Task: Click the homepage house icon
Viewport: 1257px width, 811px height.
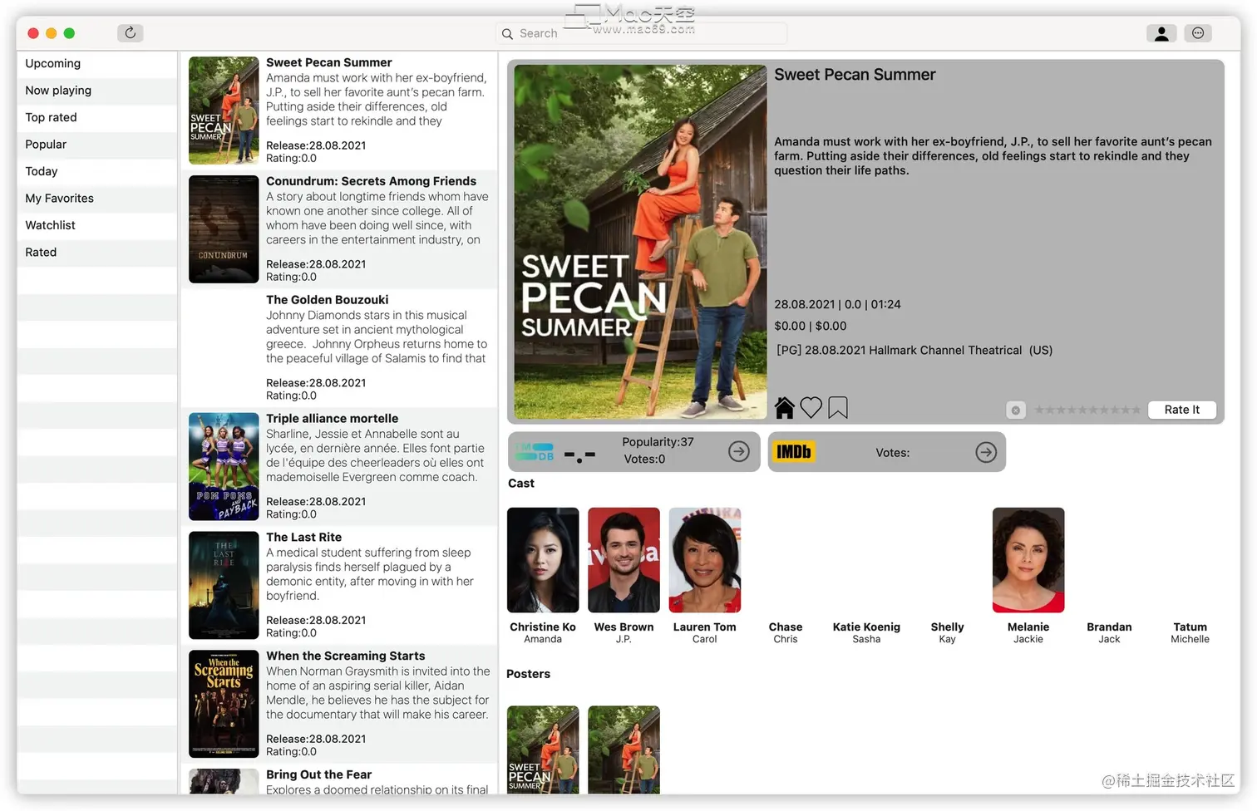Action: tap(785, 408)
